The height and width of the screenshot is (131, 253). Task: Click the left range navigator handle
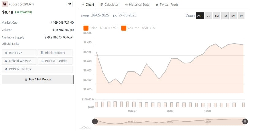tap(95, 121)
